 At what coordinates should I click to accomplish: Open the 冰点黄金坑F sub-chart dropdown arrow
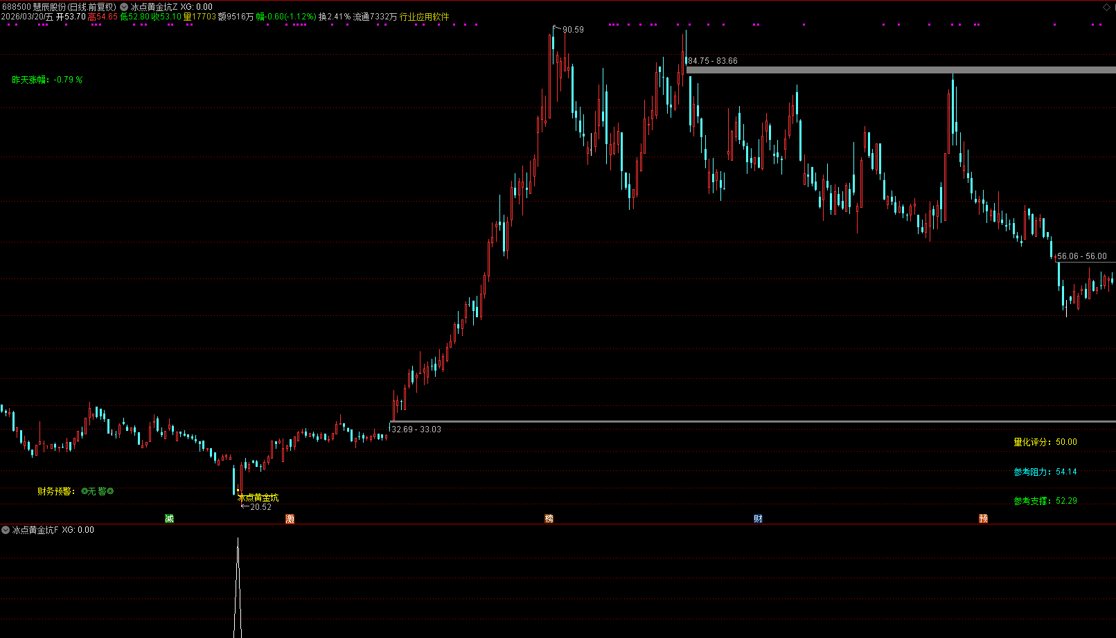pyautogui.click(x=6, y=530)
